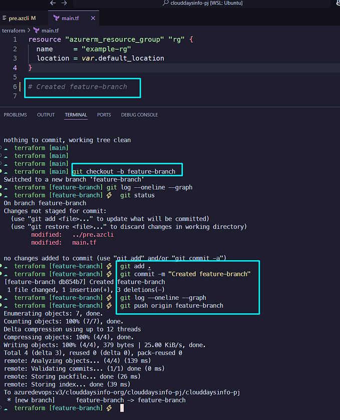Click 'git checkout -b feature-branch' command in terminal
340x420 pixels.
click(x=124, y=171)
